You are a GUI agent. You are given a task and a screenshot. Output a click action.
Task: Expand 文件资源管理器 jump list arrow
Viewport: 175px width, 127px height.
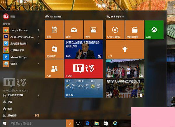click(38, 95)
